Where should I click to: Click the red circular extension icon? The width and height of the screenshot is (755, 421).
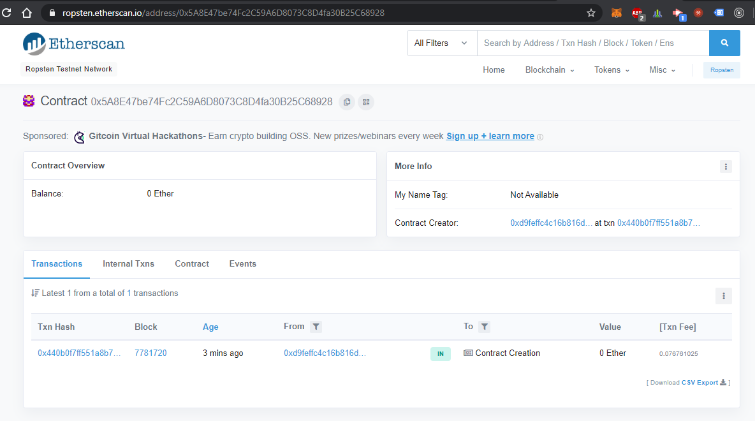click(698, 13)
